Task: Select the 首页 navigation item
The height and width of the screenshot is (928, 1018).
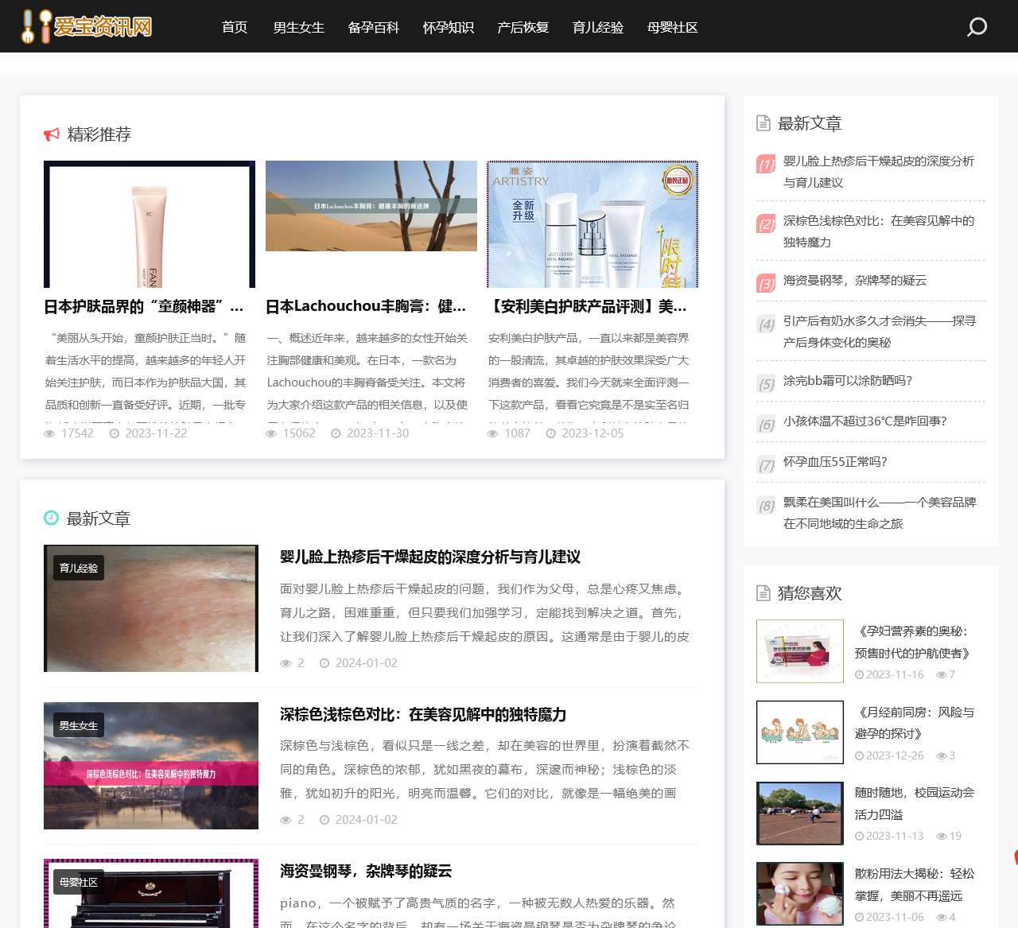Action: point(234,26)
